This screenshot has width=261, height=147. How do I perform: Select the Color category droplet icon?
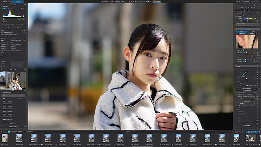[242, 8]
